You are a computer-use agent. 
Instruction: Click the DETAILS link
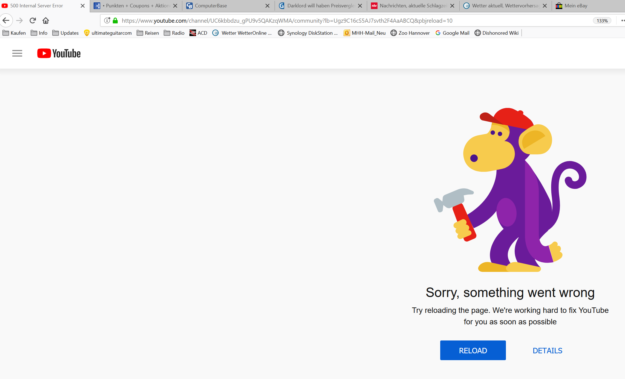point(547,351)
